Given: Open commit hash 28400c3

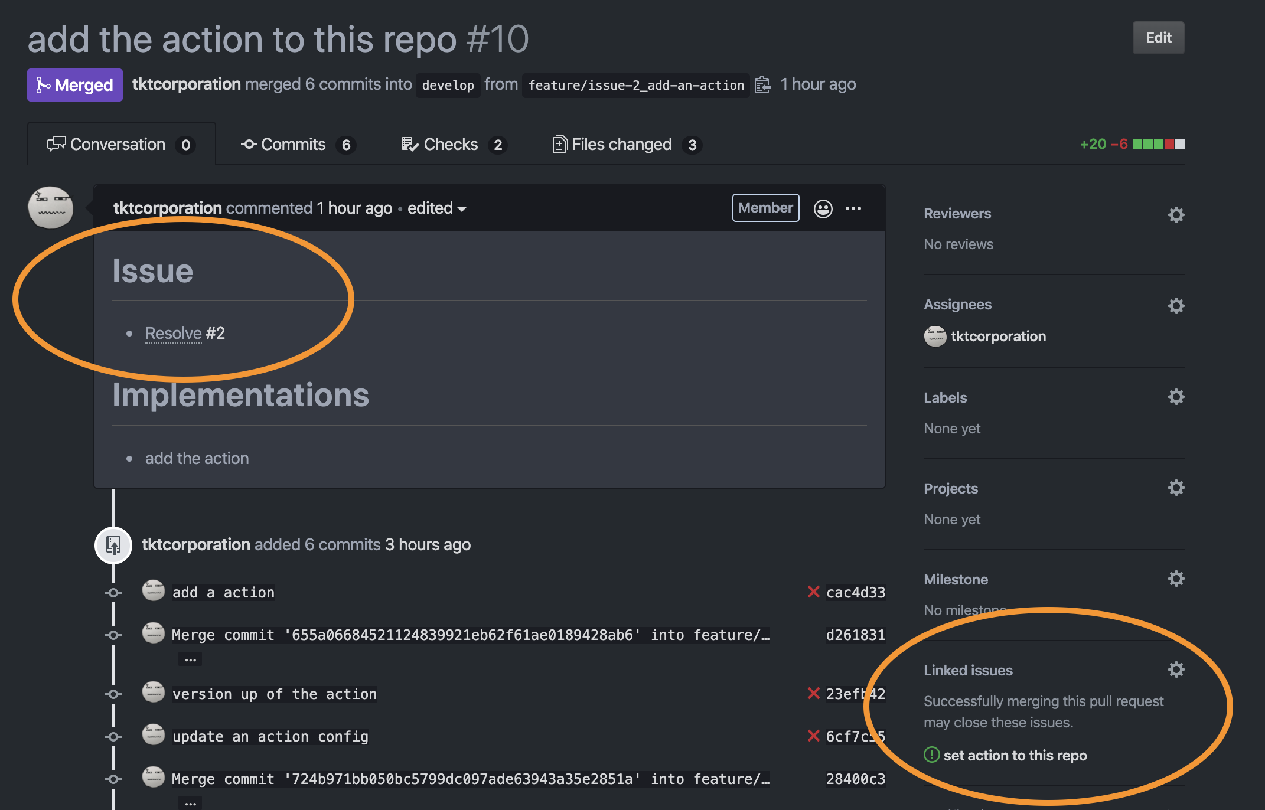Looking at the screenshot, I should coord(855,779).
